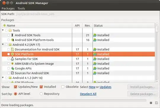Image resolution: width=160 pixels, height=108 pixels.
Task: Click the Deselect All link
Action: tap(88, 94)
